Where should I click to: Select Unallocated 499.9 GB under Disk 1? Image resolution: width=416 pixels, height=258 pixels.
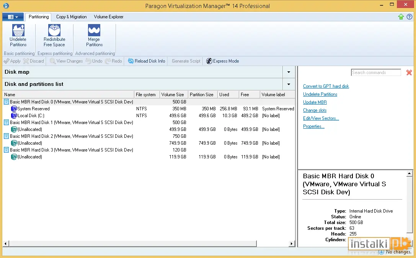point(149,129)
